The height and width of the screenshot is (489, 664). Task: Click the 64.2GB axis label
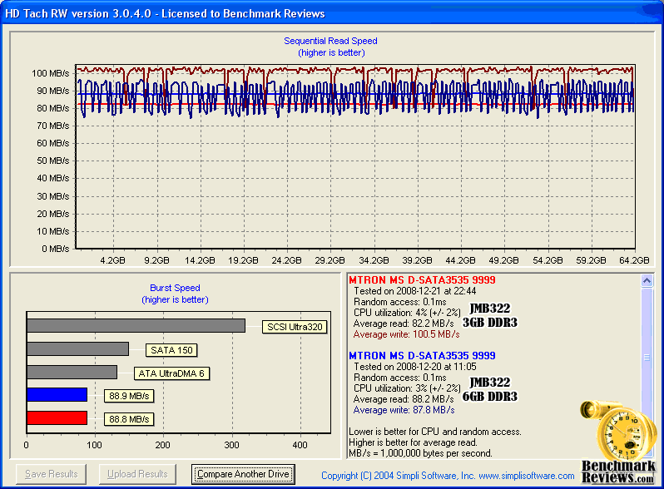(x=634, y=260)
